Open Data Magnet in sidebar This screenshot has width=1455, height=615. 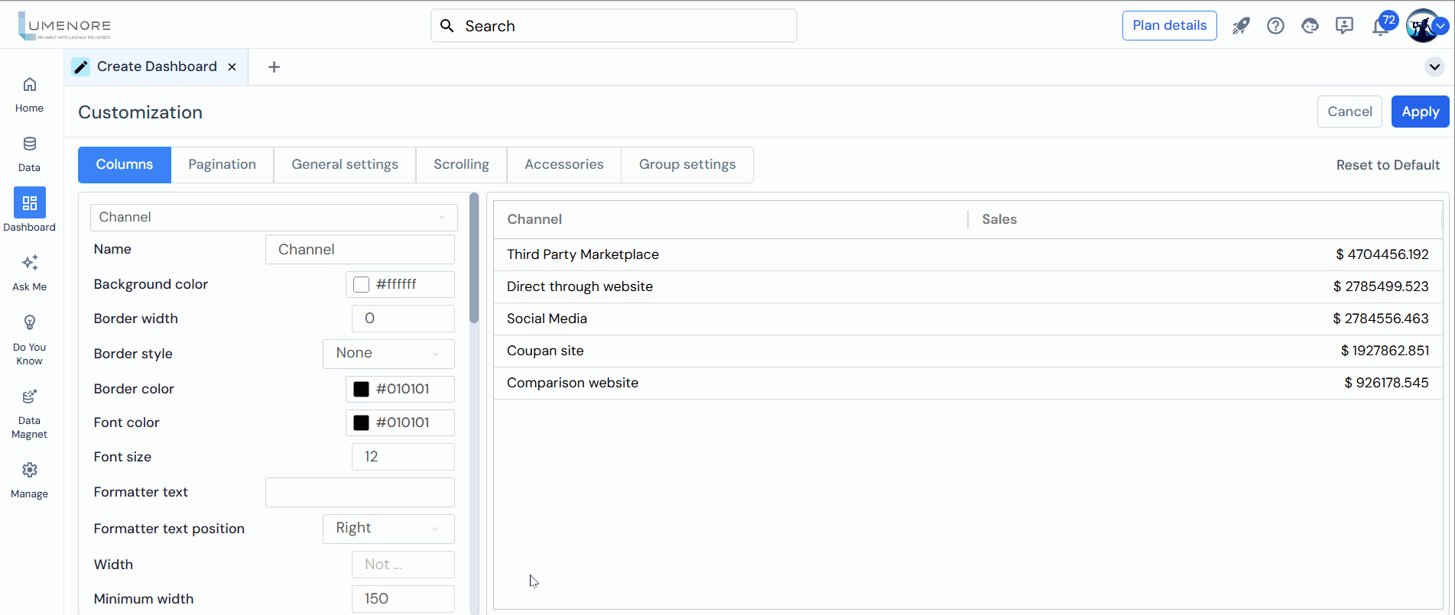[x=29, y=397]
